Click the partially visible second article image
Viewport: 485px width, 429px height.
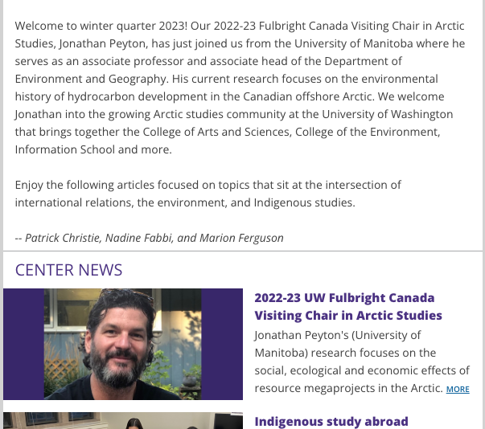click(123, 420)
